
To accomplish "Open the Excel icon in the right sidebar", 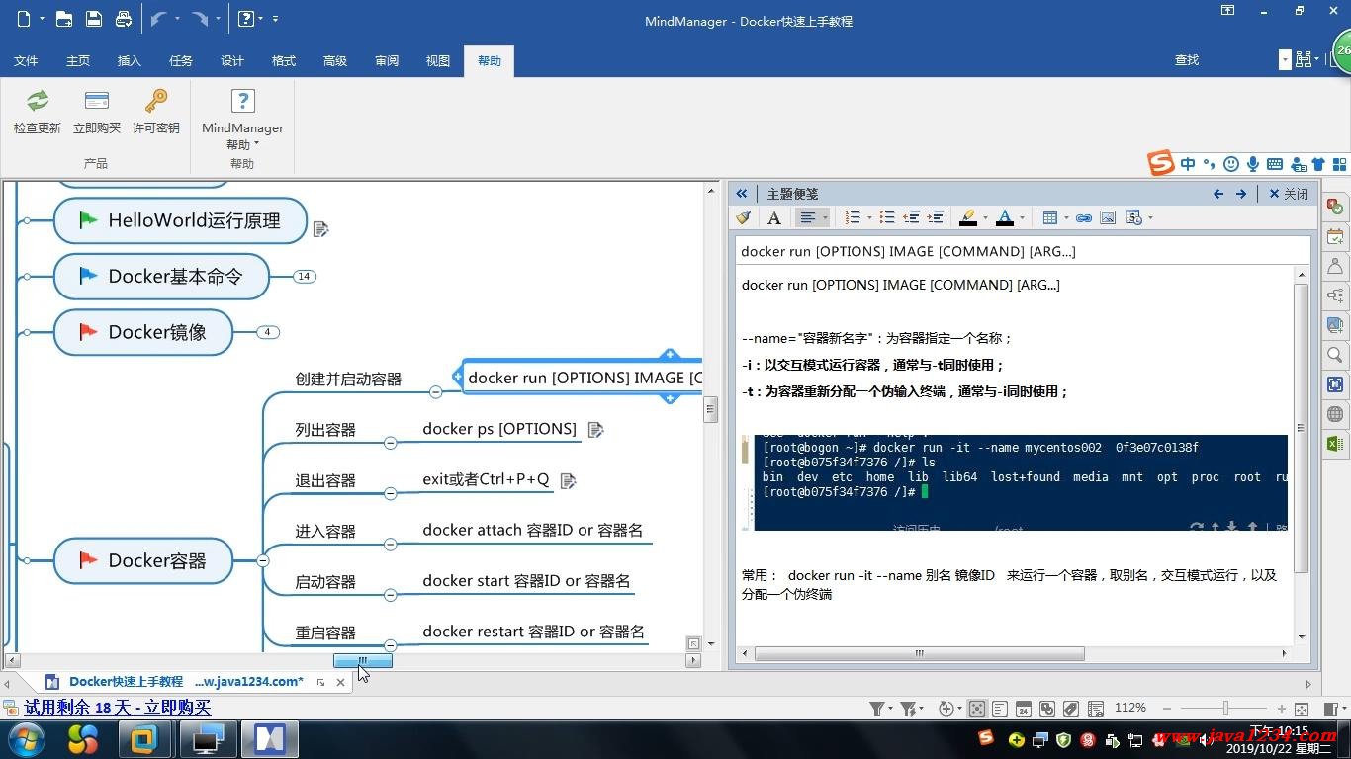I will click(x=1335, y=444).
